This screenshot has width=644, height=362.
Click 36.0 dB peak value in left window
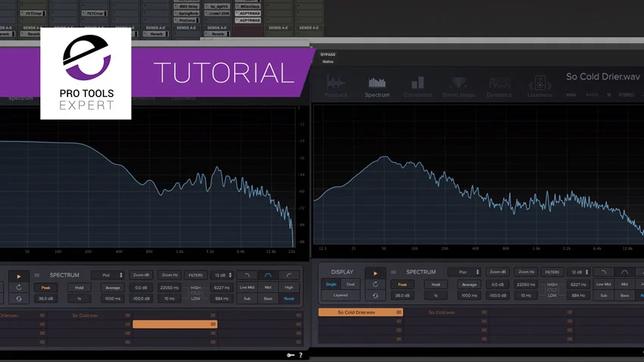point(45,298)
